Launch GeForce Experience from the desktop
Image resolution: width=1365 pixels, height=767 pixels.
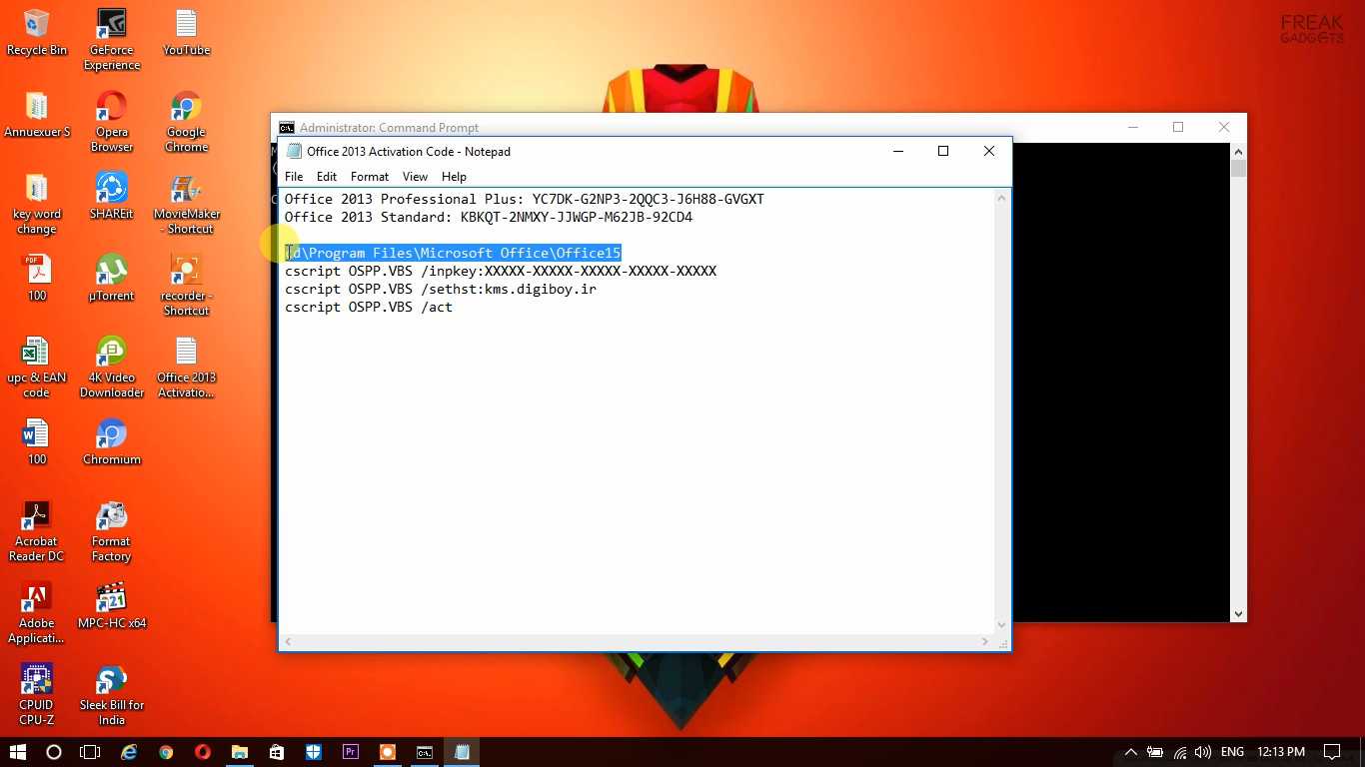[x=112, y=40]
